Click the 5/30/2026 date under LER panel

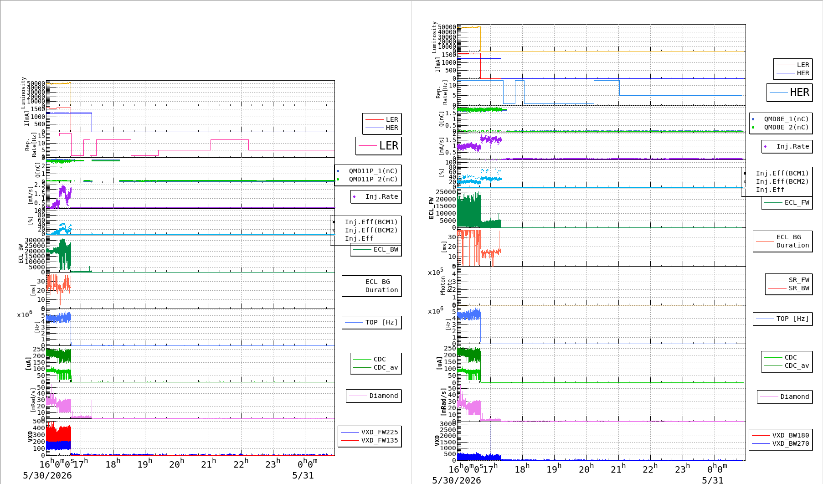(x=47, y=475)
